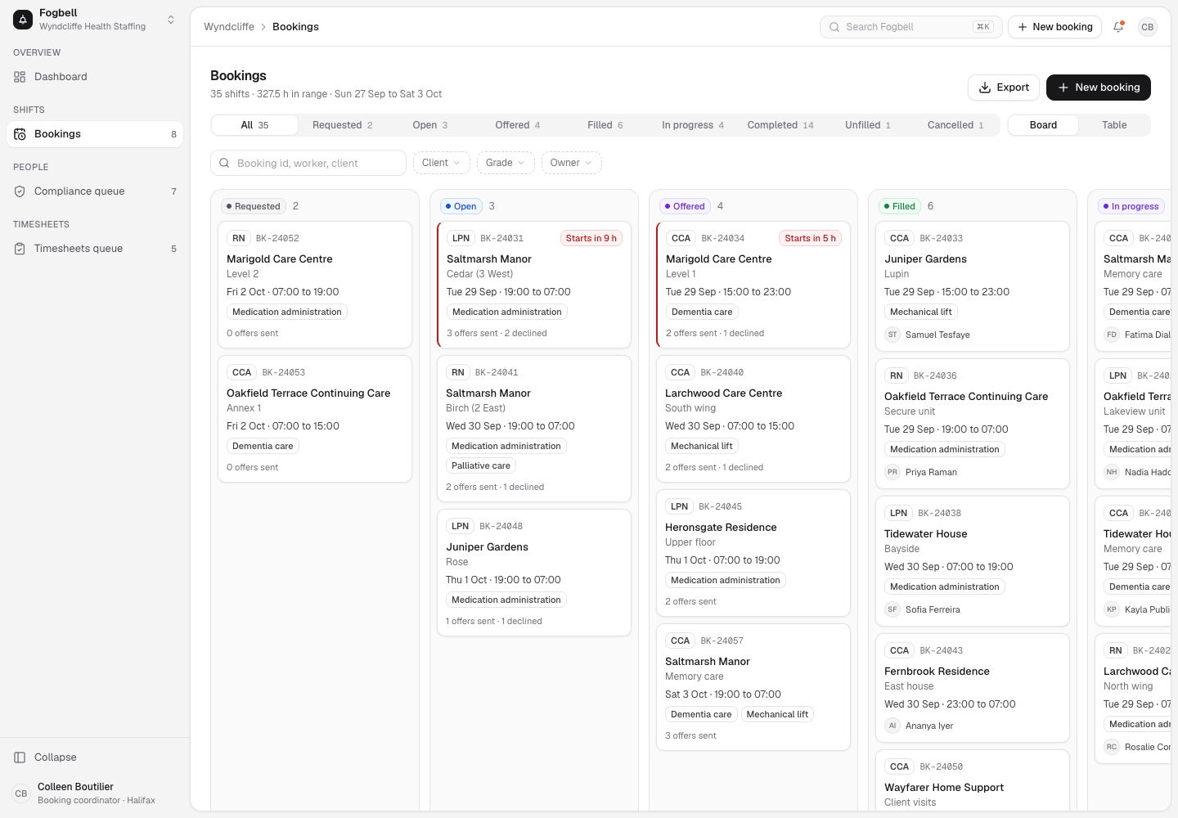
Task: Click Samuel Tesfaye's ST avatar
Action: point(892,335)
